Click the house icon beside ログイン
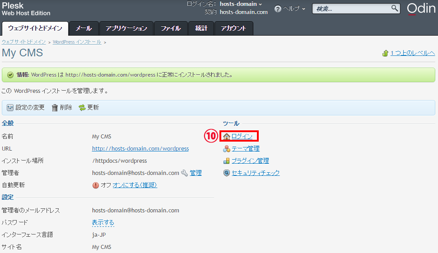 (227, 136)
